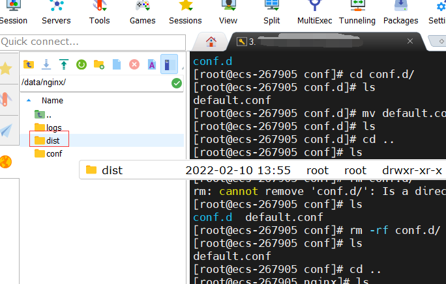
Task: Sort files by Name column
Action: click(x=52, y=101)
